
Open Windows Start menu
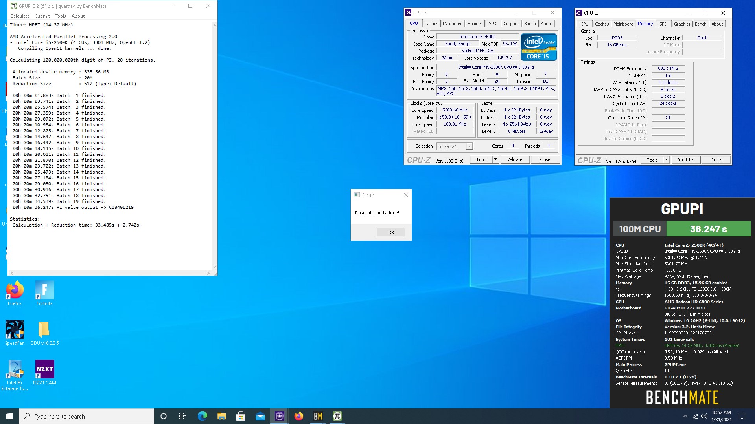coord(9,416)
